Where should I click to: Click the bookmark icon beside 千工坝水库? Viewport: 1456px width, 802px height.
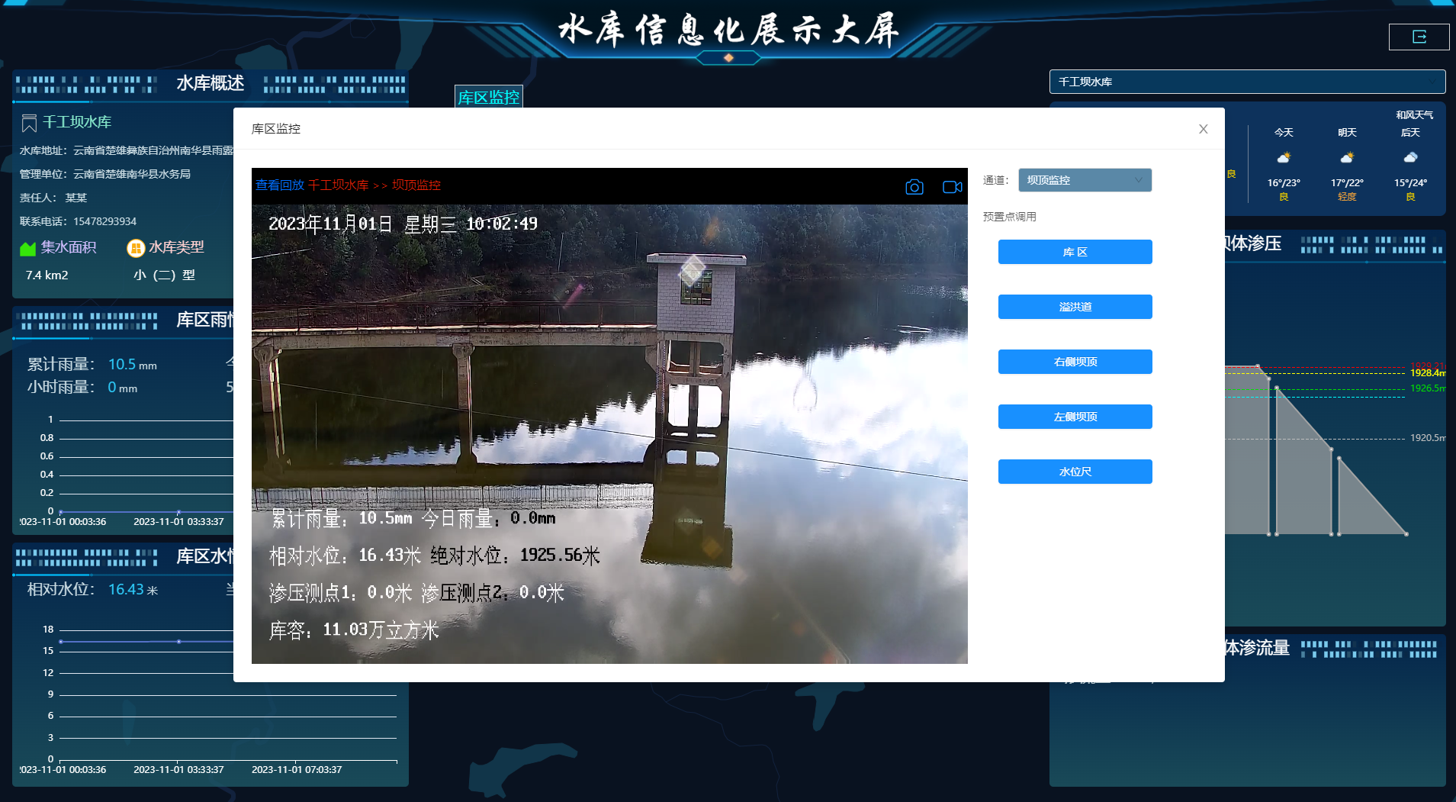pyautogui.click(x=29, y=123)
